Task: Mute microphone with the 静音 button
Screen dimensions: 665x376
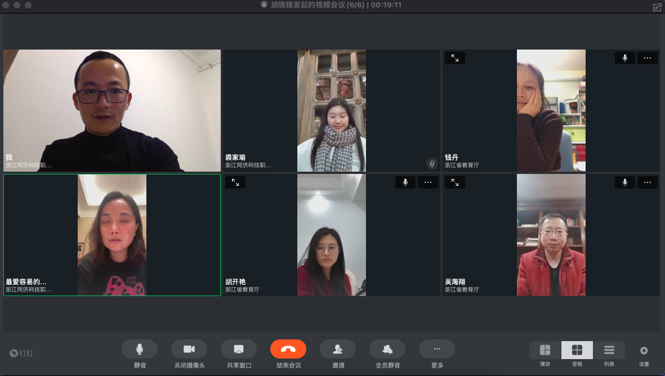Action: 140,350
